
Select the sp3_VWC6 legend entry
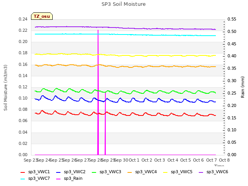(x=214, y=172)
